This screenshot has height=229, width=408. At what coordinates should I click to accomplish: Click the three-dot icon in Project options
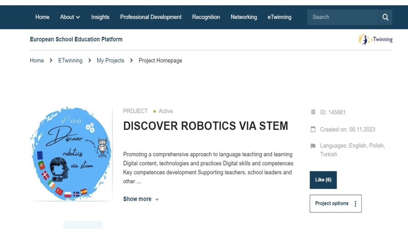[355, 204]
